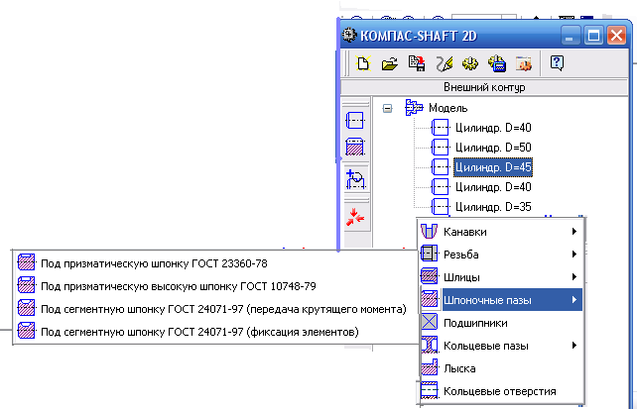Click the Резьба submenu arrow
Viewport: 637px width, 409px height.
coord(574,255)
